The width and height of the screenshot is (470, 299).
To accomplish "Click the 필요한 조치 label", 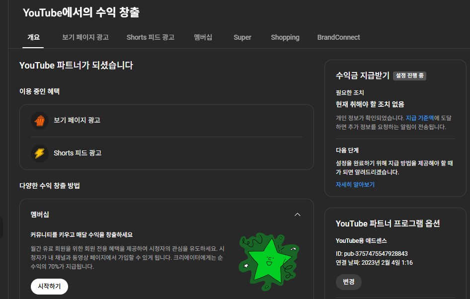I will (x=350, y=93).
